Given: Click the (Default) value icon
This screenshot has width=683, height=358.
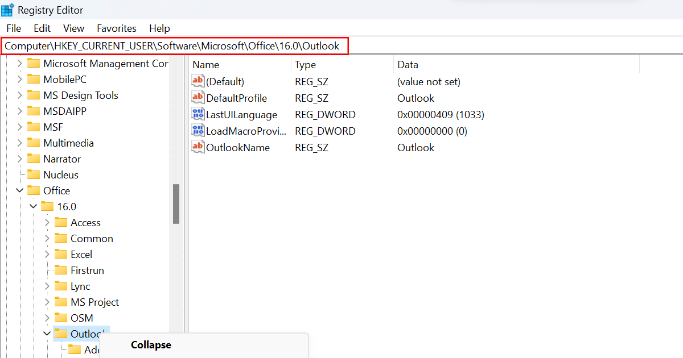Looking at the screenshot, I should click(198, 81).
